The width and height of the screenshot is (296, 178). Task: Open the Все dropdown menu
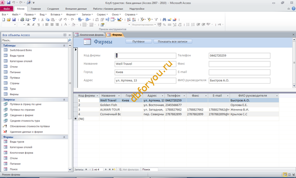pos(5,15)
